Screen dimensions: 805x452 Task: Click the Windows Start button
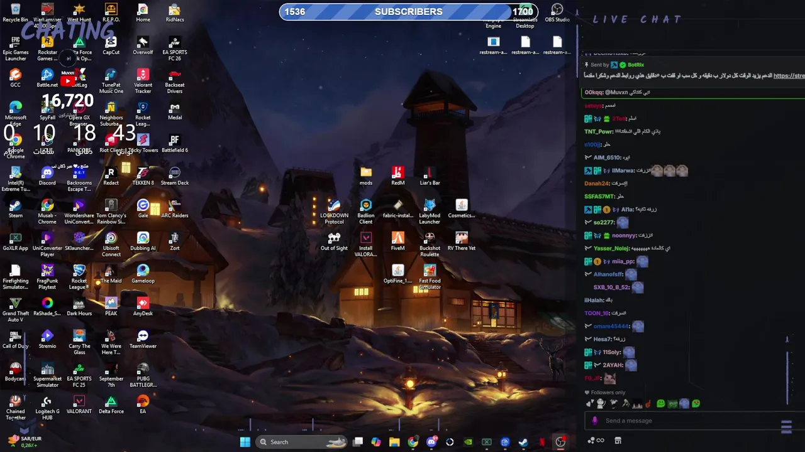point(245,442)
